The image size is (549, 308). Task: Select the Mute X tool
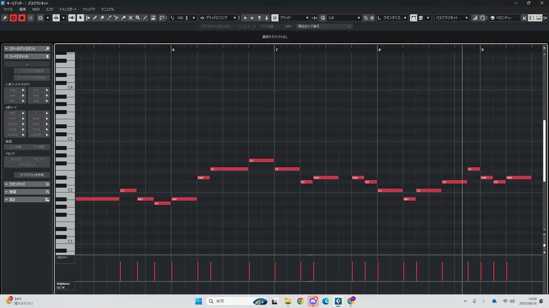131,18
